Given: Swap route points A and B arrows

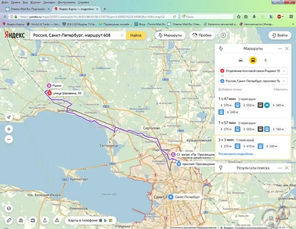Looking at the screenshot, I should [222, 76].
